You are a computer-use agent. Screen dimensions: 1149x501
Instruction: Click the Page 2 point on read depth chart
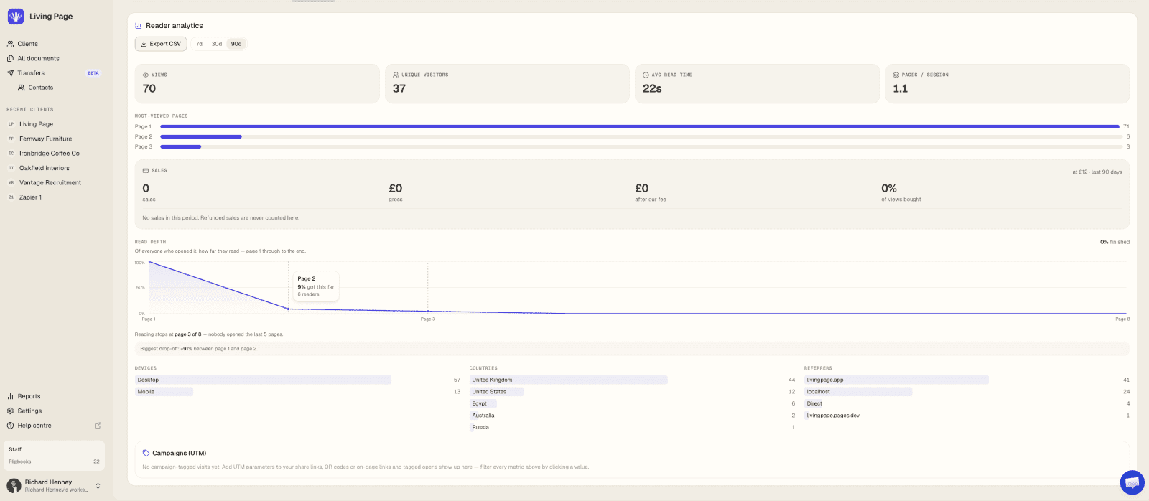click(x=288, y=309)
